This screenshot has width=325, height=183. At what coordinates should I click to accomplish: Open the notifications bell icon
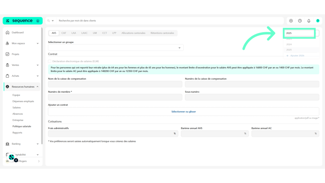pos(309,21)
